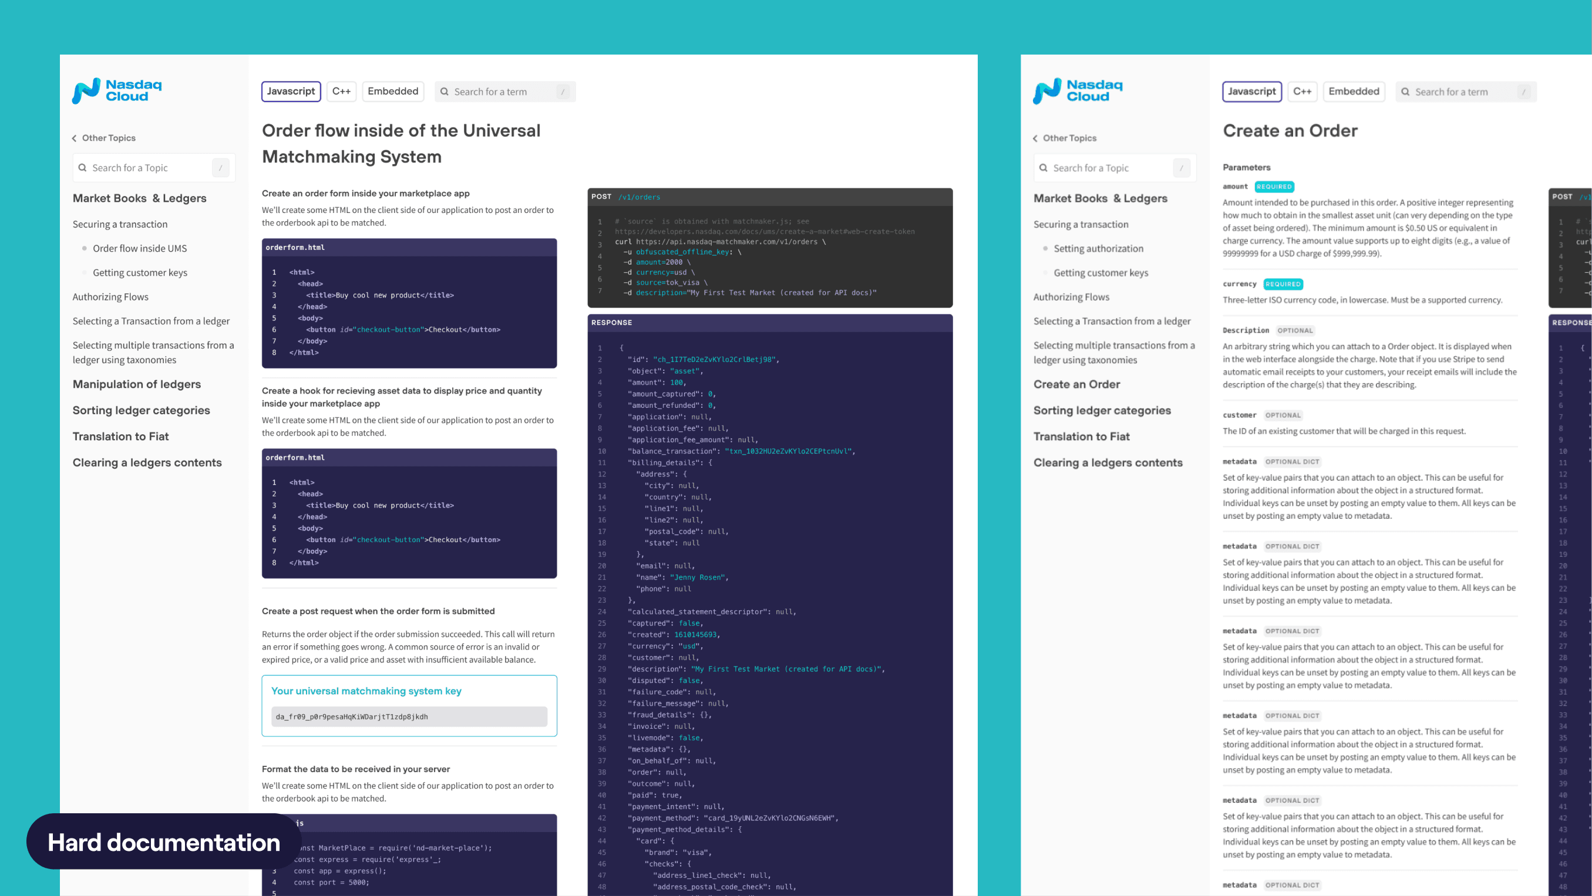Click the RESPONSE panel header in the left page
This screenshot has width=1592, height=896.
pyautogui.click(x=770, y=322)
